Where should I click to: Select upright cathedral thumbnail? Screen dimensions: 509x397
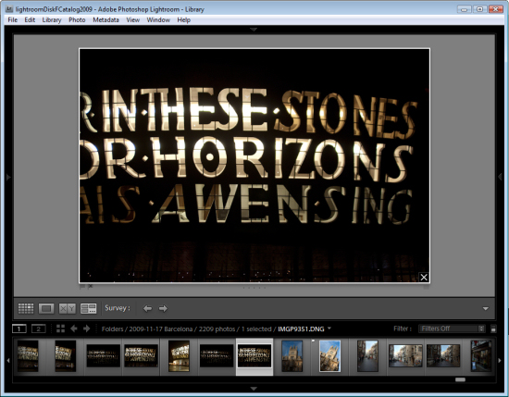292,355
